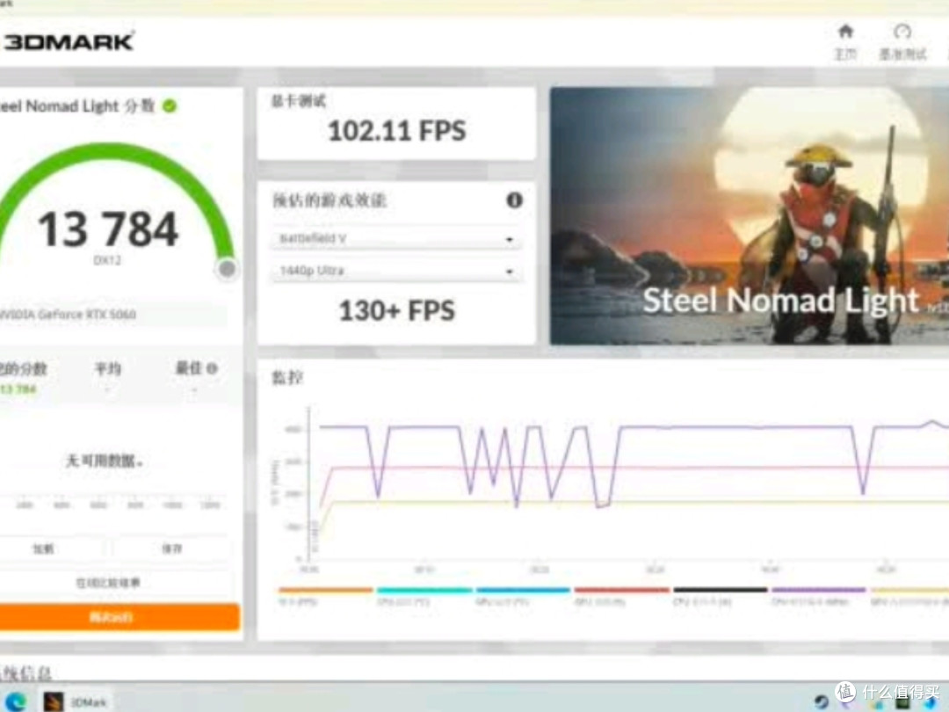This screenshot has width=949, height=712.
Task: Click the 加载 load button
Action: [44, 549]
